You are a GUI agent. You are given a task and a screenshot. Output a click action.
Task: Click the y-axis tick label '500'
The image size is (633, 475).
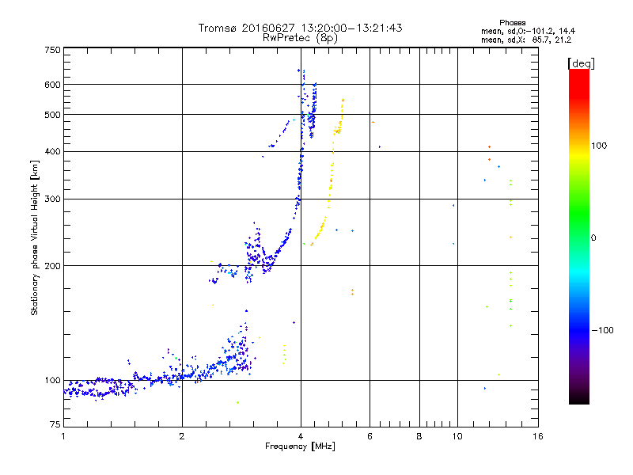(x=52, y=115)
